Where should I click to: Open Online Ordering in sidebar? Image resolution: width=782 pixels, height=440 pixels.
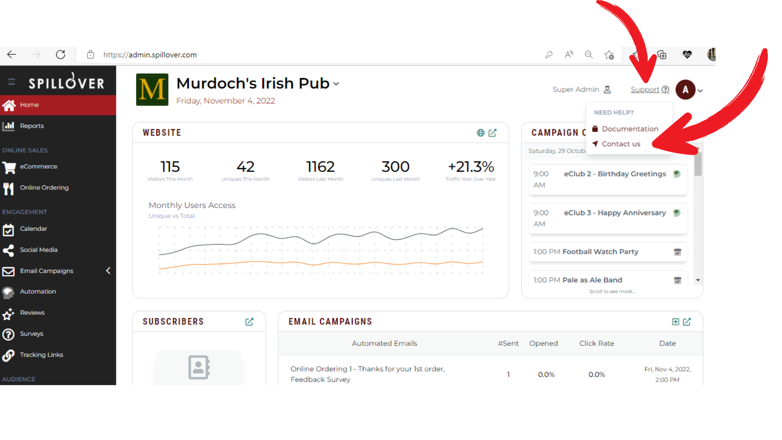coord(58,188)
